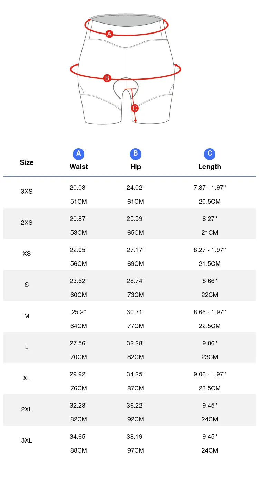The width and height of the screenshot is (259, 484).
Task: Click the red C marker on inseam
Action: (x=135, y=108)
